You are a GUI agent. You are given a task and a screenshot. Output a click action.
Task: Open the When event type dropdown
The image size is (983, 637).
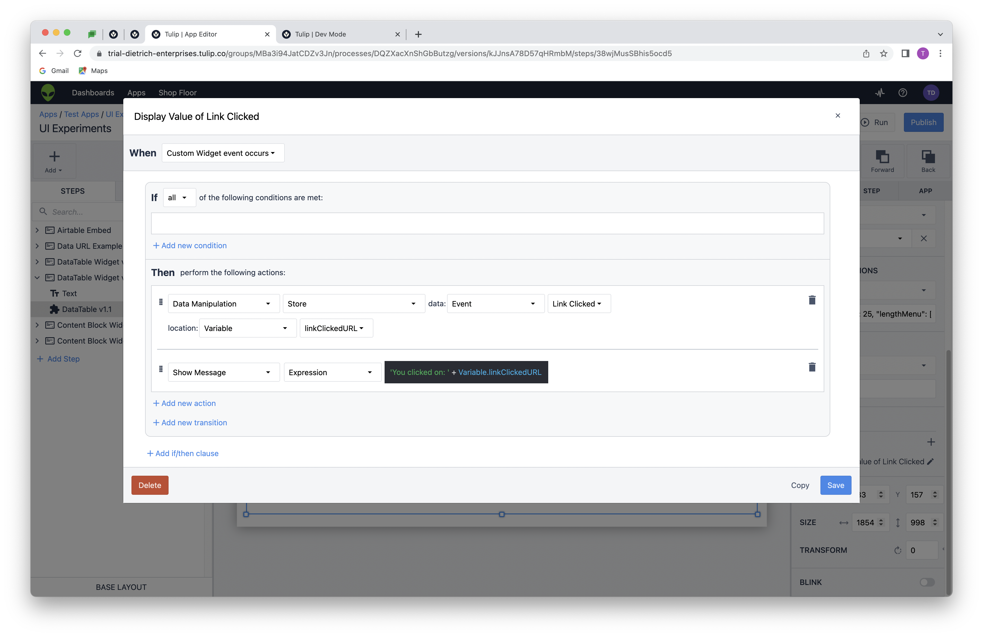pos(223,153)
